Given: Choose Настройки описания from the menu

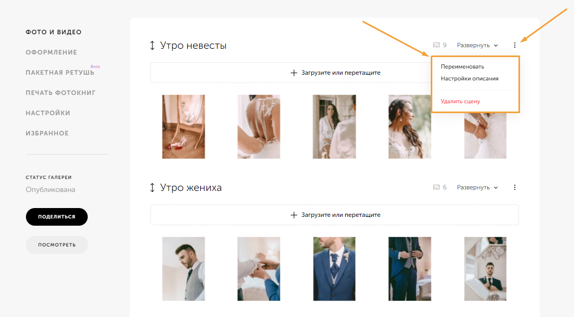Looking at the screenshot, I should (x=469, y=78).
